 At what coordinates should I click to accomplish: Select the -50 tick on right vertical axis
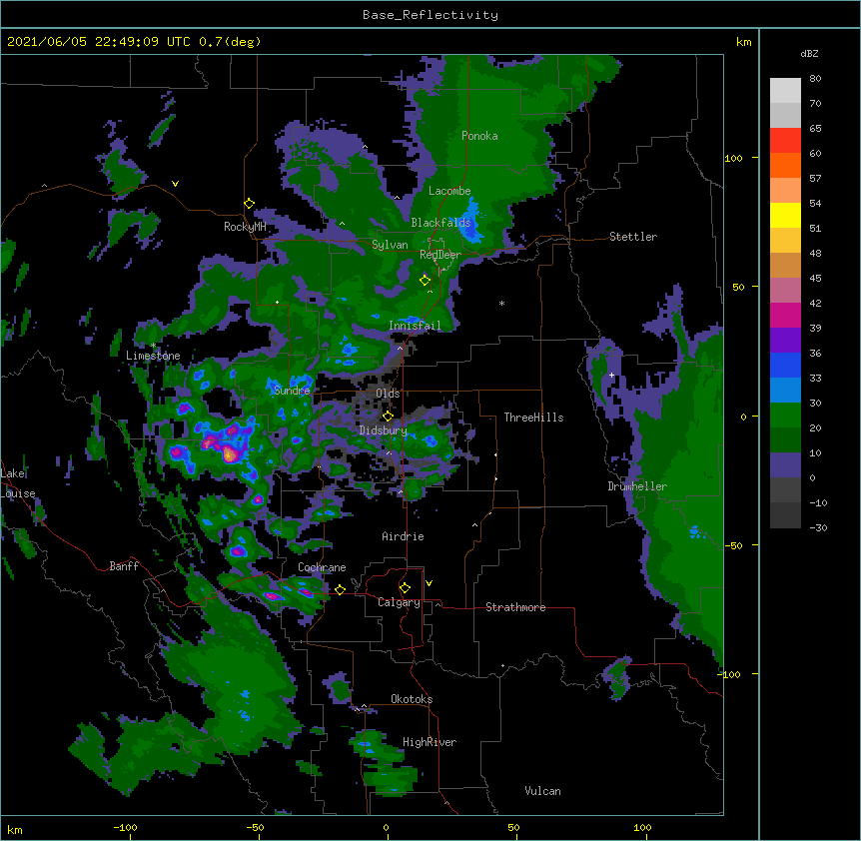pos(733,545)
